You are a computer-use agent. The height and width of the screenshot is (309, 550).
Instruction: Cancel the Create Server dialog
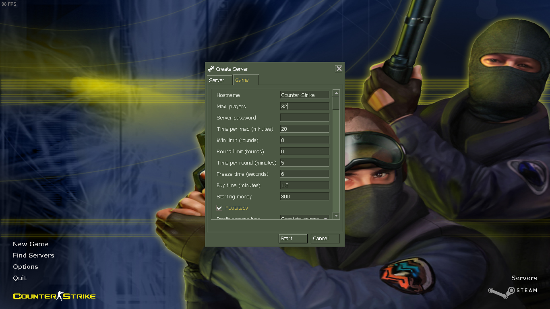[325, 239]
